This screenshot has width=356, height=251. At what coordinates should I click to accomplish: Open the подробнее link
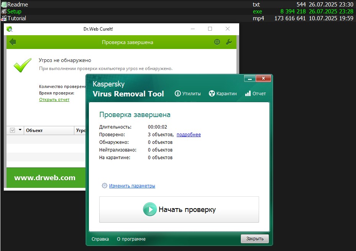189,135
